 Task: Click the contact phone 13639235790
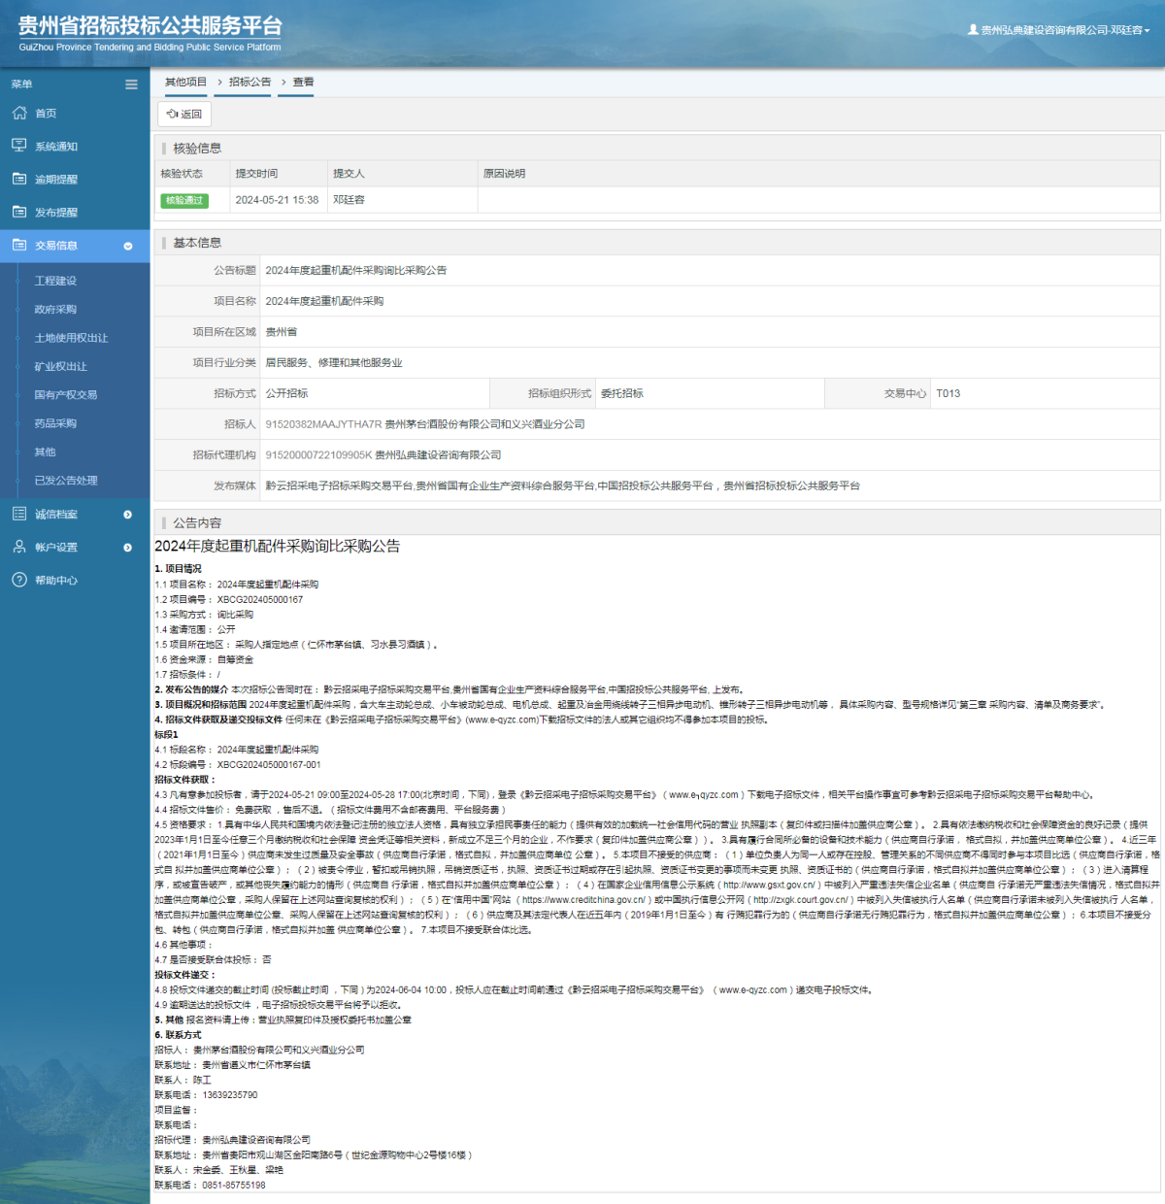point(230,1095)
